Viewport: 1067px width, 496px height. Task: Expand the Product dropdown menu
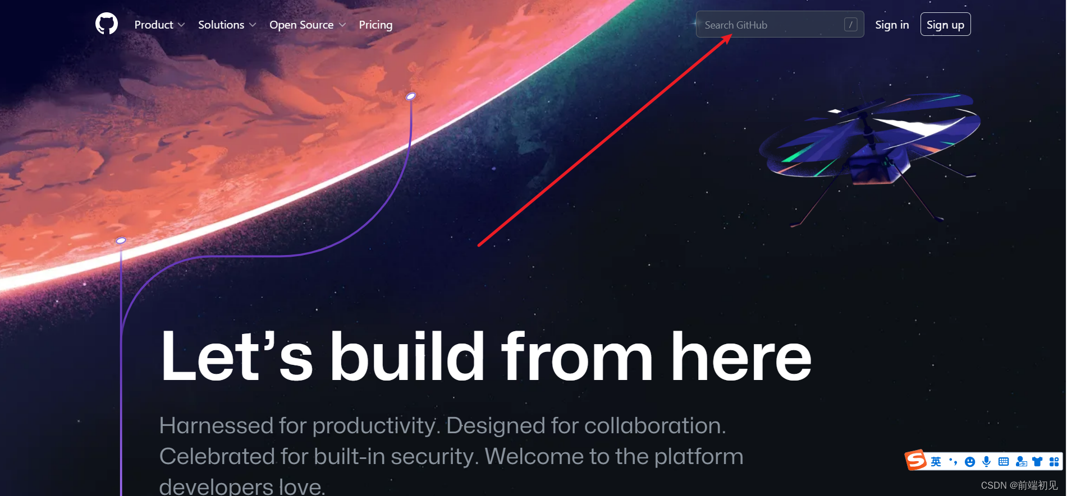click(x=159, y=25)
